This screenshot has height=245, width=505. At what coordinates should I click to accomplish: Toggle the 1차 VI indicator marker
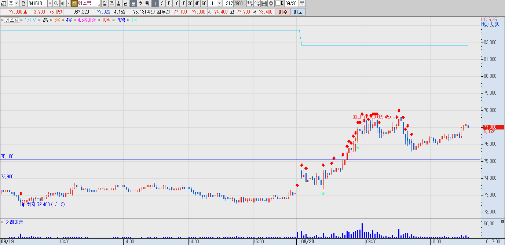pyautogui.click(x=21, y=20)
